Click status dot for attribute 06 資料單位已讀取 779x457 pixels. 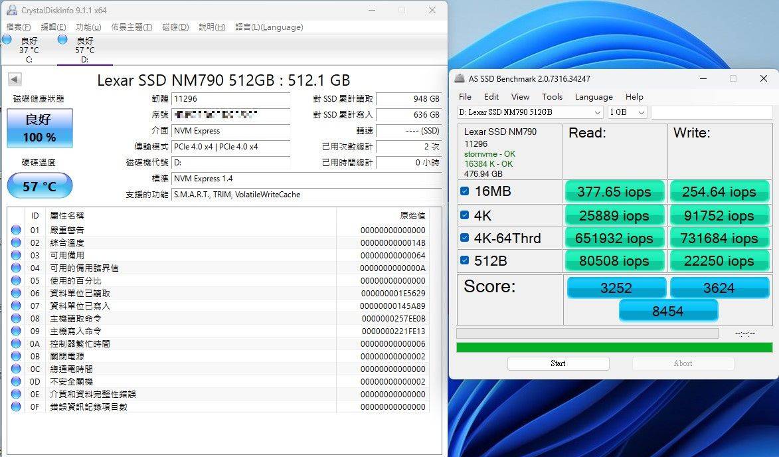click(16, 293)
